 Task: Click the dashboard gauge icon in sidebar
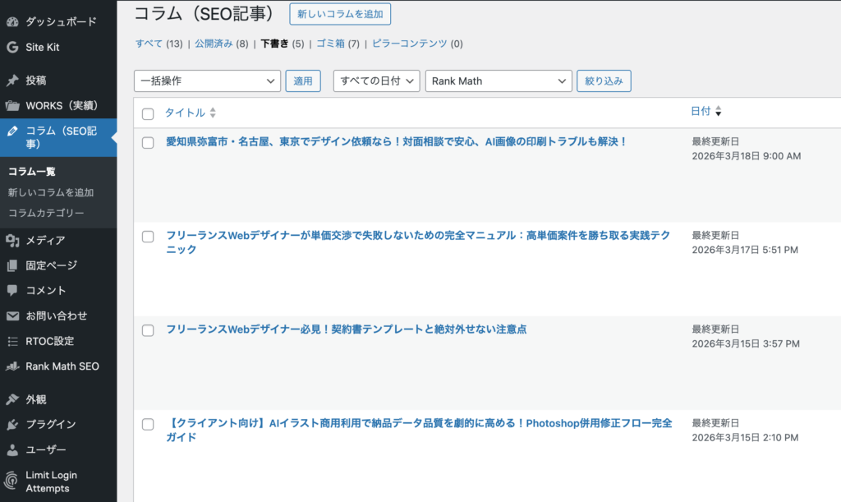(x=12, y=21)
